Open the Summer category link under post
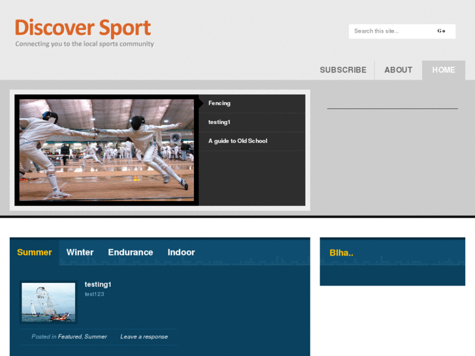Viewport: 475px width, 356px height. coord(96,336)
